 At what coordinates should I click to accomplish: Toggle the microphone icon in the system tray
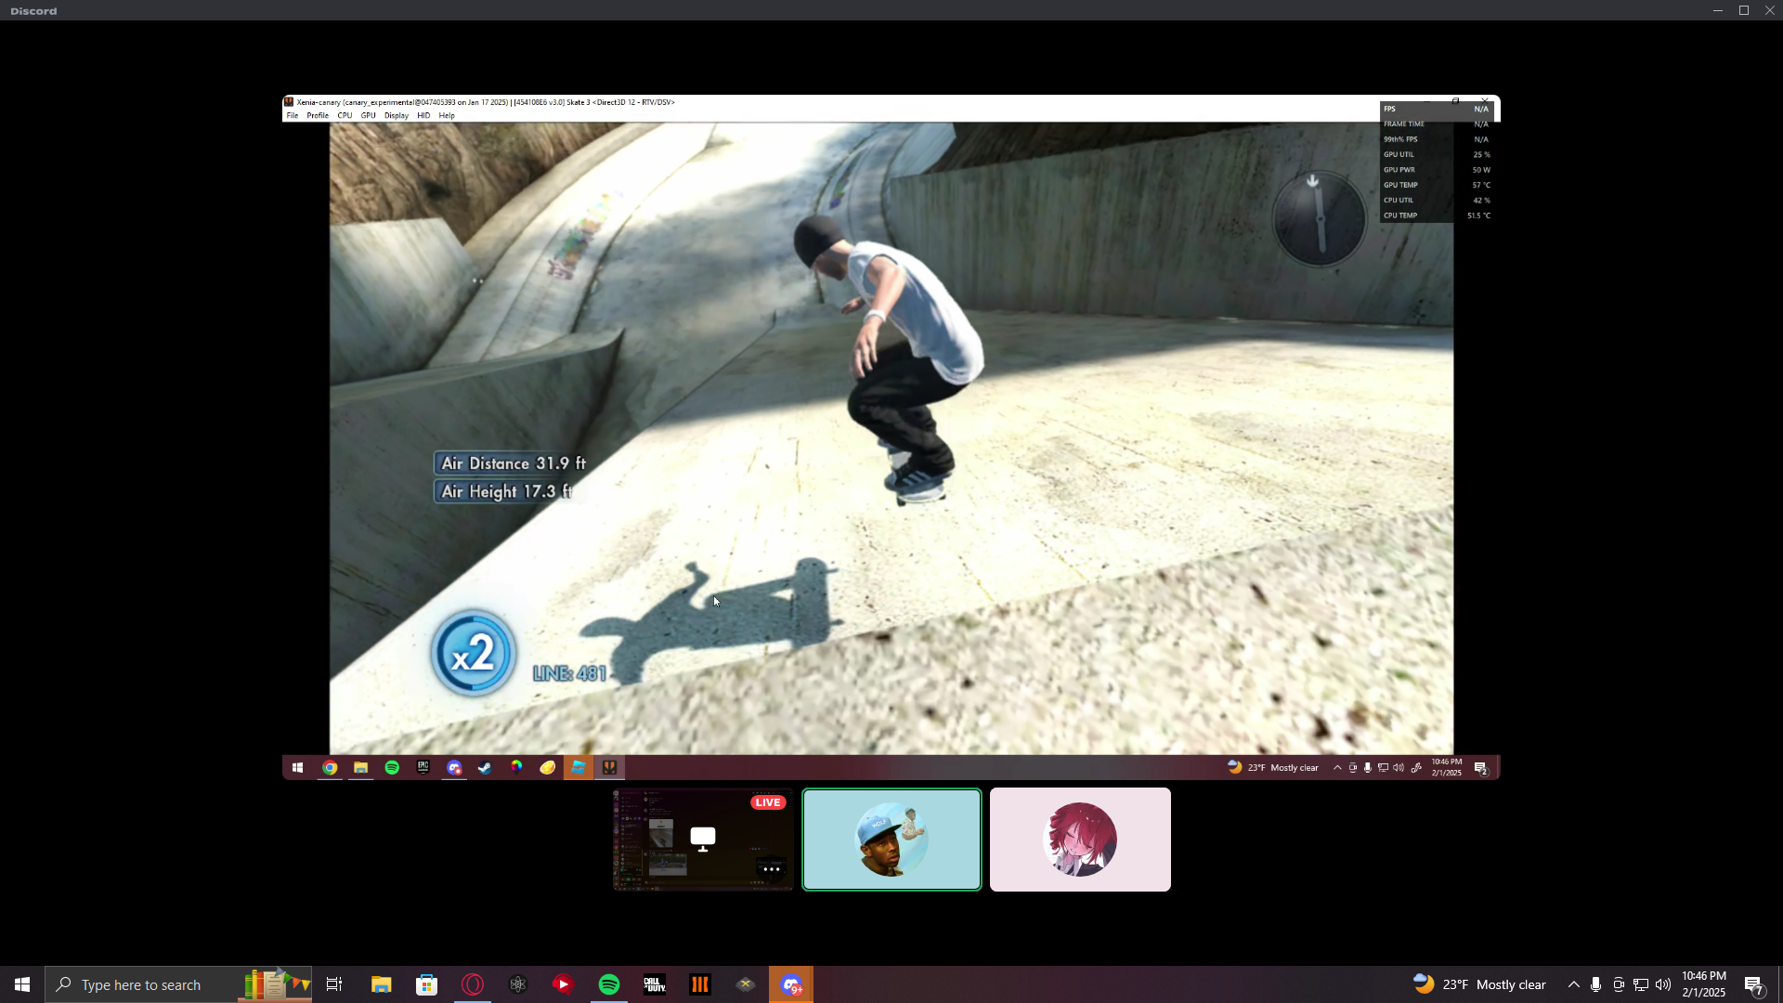point(1595,984)
